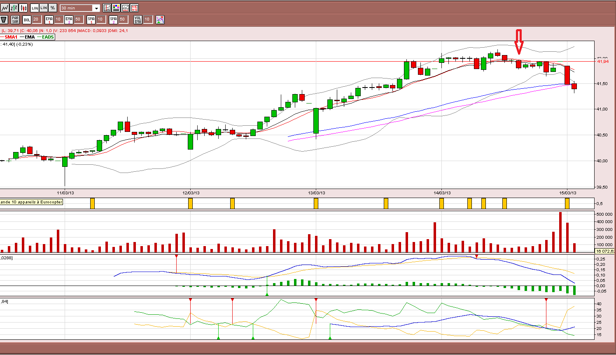Click the EMA legend label
Screen dimensions: 616x355
(30, 37)
